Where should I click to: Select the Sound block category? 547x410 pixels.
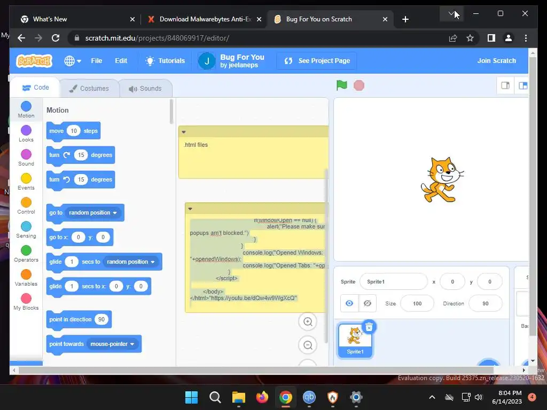tap(26, 158)
